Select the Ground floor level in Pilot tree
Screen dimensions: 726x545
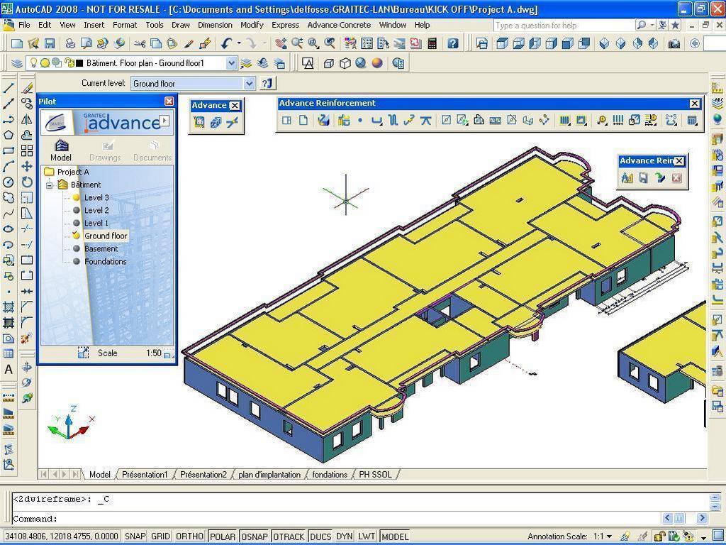[x=106, y=236]
